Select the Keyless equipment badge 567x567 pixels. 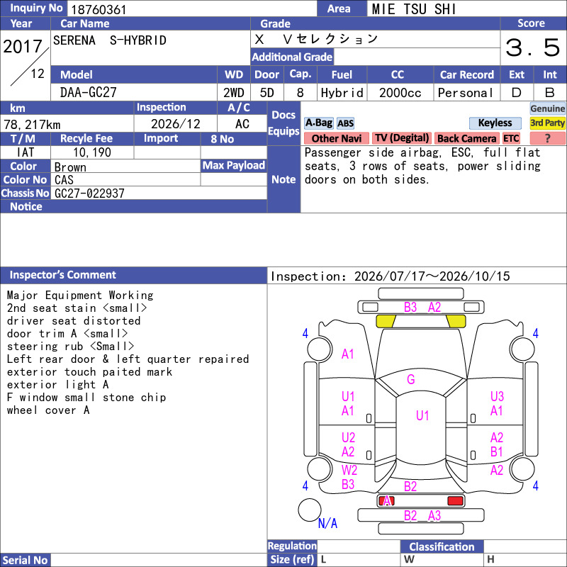tap(495, 123)
